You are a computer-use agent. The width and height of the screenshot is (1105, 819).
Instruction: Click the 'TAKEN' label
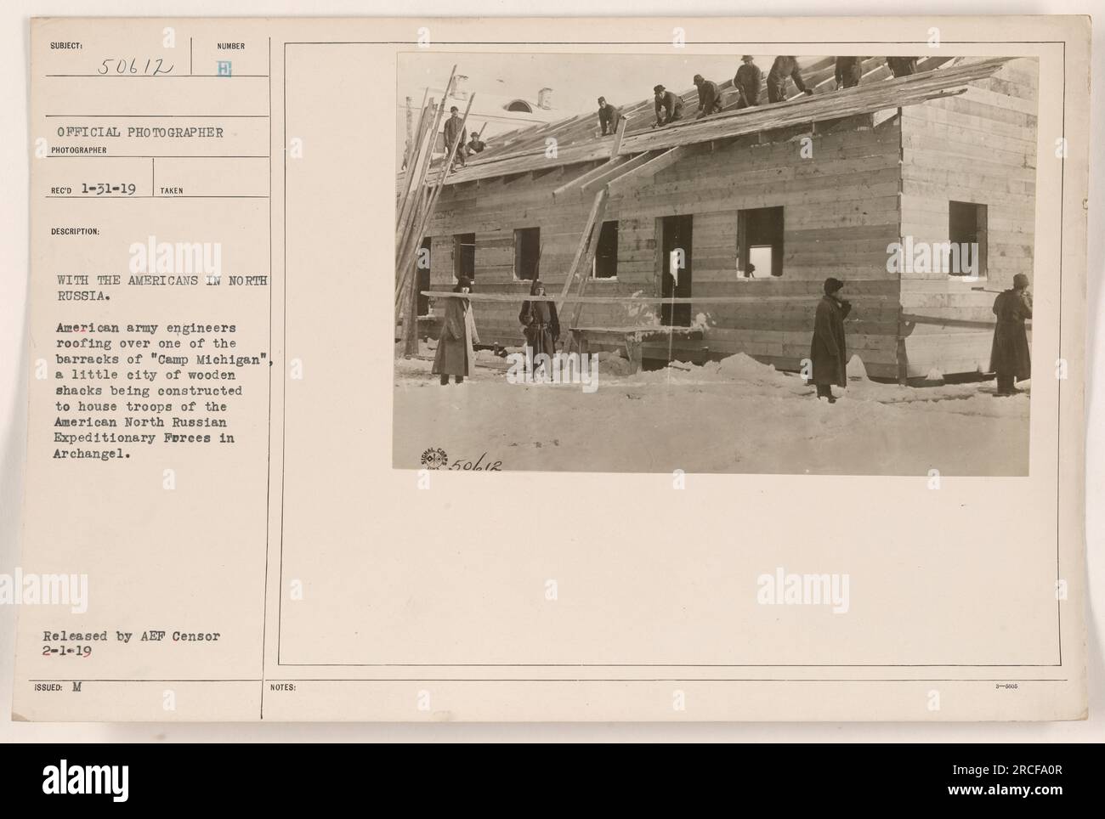pos(173,191)
